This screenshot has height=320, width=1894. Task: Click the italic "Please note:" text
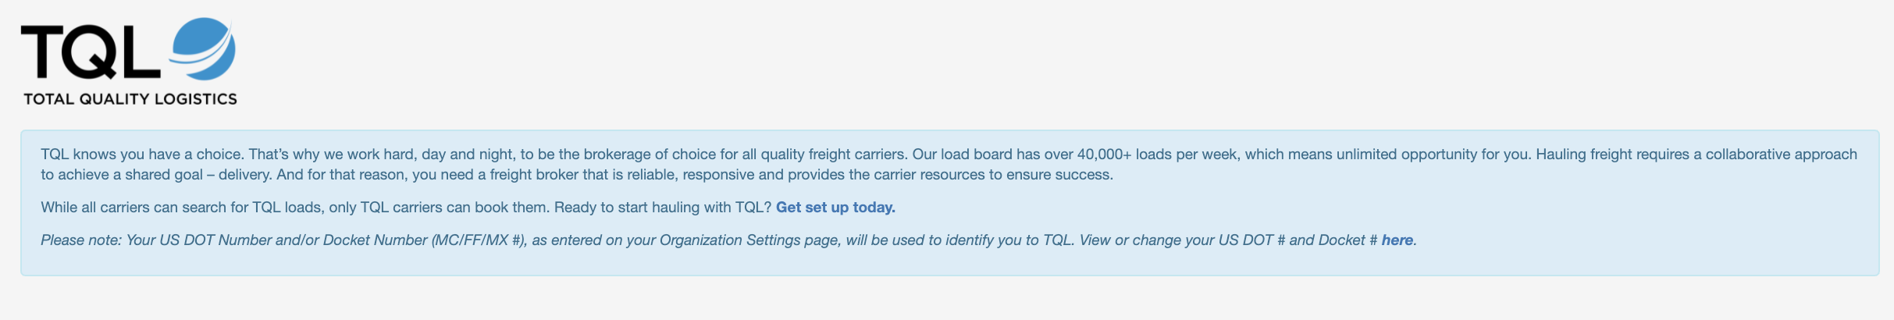[81, 240]
